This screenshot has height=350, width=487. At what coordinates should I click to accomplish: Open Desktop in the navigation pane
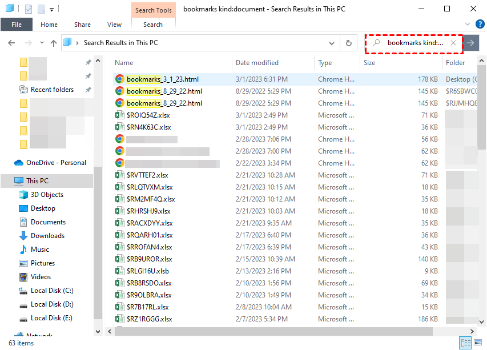[x=43, y=208]
